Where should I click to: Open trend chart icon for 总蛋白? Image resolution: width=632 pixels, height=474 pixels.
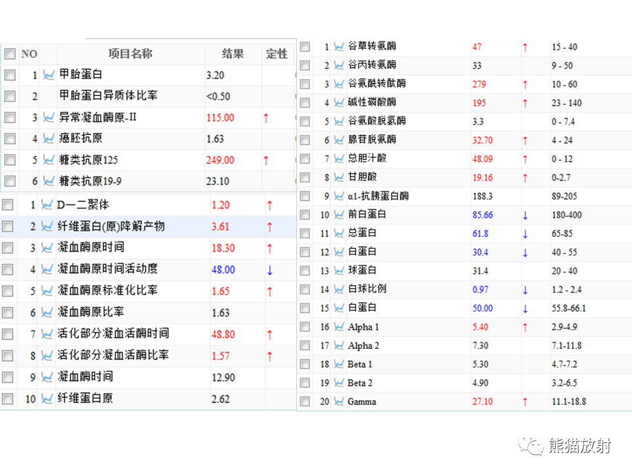point(339,233)
